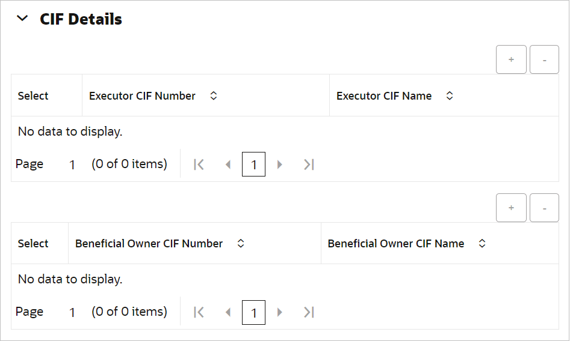The height and width of the screenshot is (341, 570).
Task: Click the Executor CIF Number column header
Action: coord(142,96)
